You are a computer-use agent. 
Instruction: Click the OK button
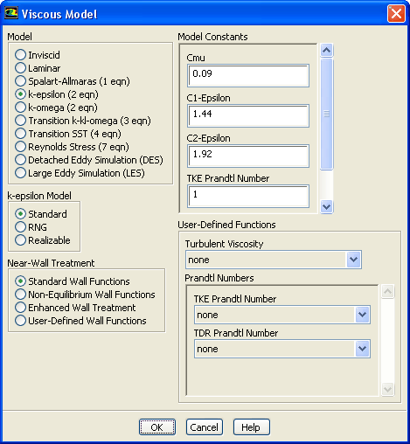click(x=157, y=427)
